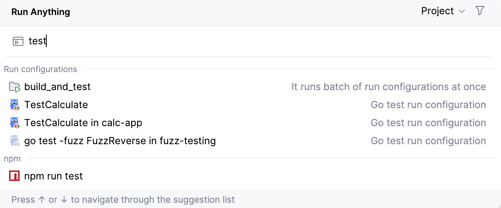The width and height of the screenshot is (501, 208).
Task: Click the build_and_test compound configuration icon
Action: click(14, 87)
